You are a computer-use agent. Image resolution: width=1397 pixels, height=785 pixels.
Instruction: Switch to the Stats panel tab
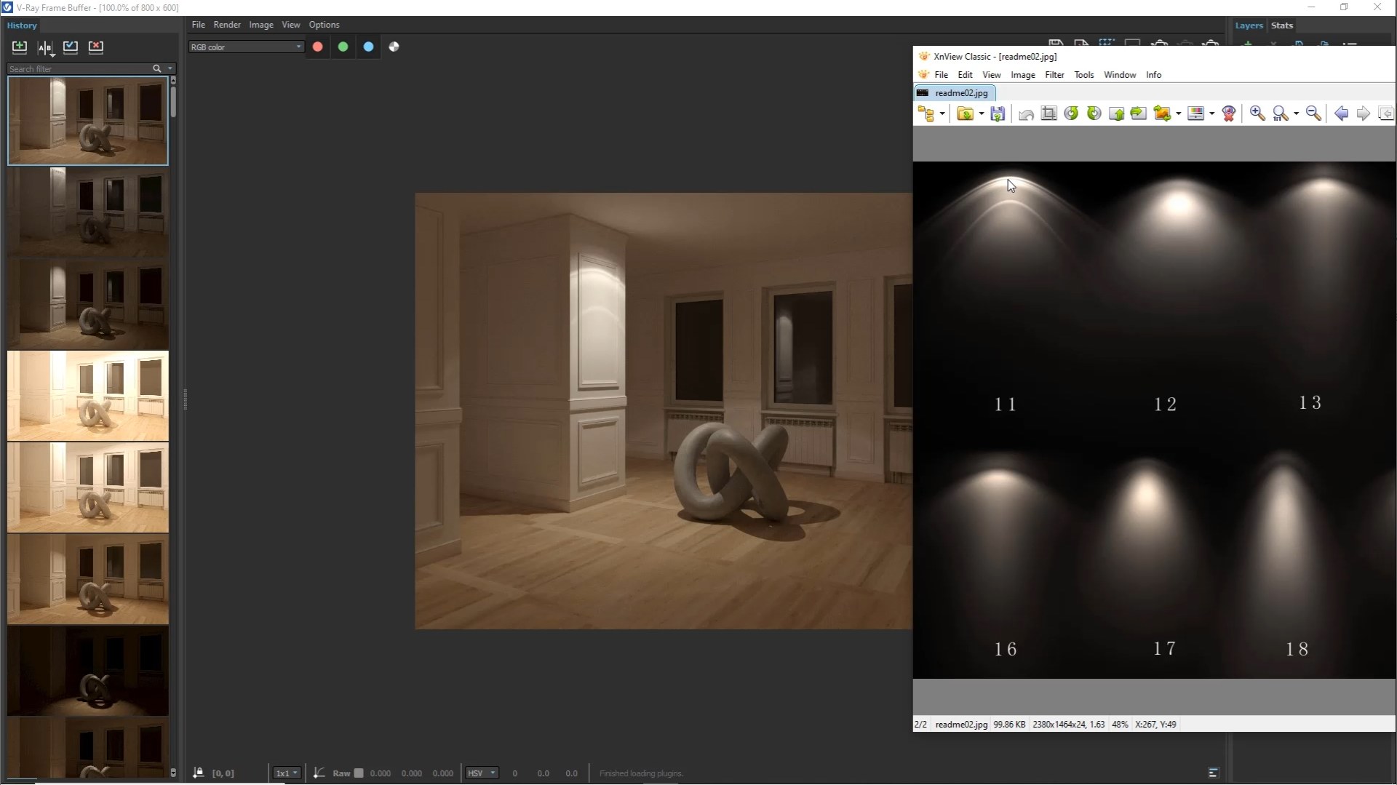click(1281, 25)
